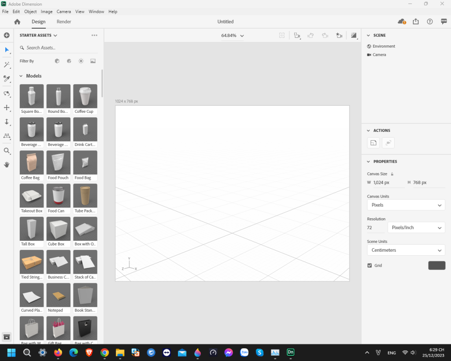This screenshot has width=451, height=361.
Task: Open the Content panel icon at bottom left
Action: click(7, 337)
